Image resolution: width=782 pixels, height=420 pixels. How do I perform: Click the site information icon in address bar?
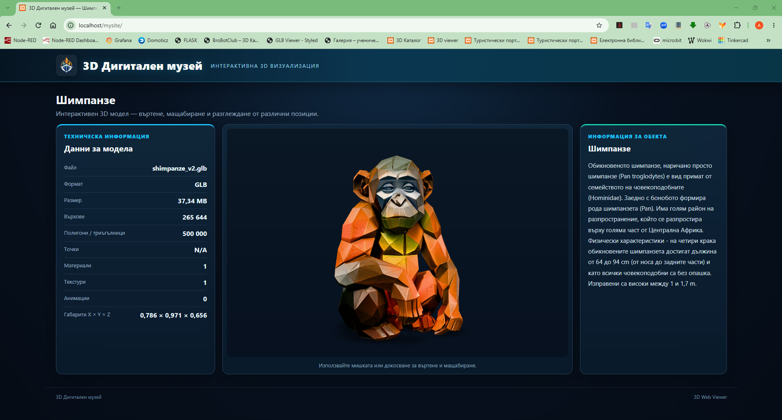(x=71, y=25)
